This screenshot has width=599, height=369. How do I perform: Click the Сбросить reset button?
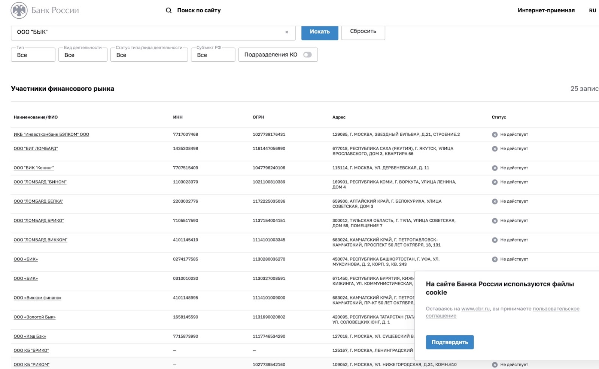pos(363,32)
